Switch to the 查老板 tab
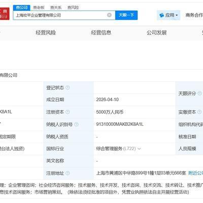This screenshot has width=203, height=203. point(39,8)
